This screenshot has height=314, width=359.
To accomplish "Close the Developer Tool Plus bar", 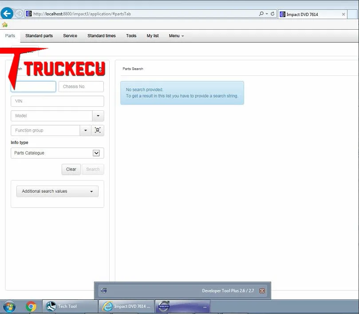I will pyautogui.click(x=262, y=291).
